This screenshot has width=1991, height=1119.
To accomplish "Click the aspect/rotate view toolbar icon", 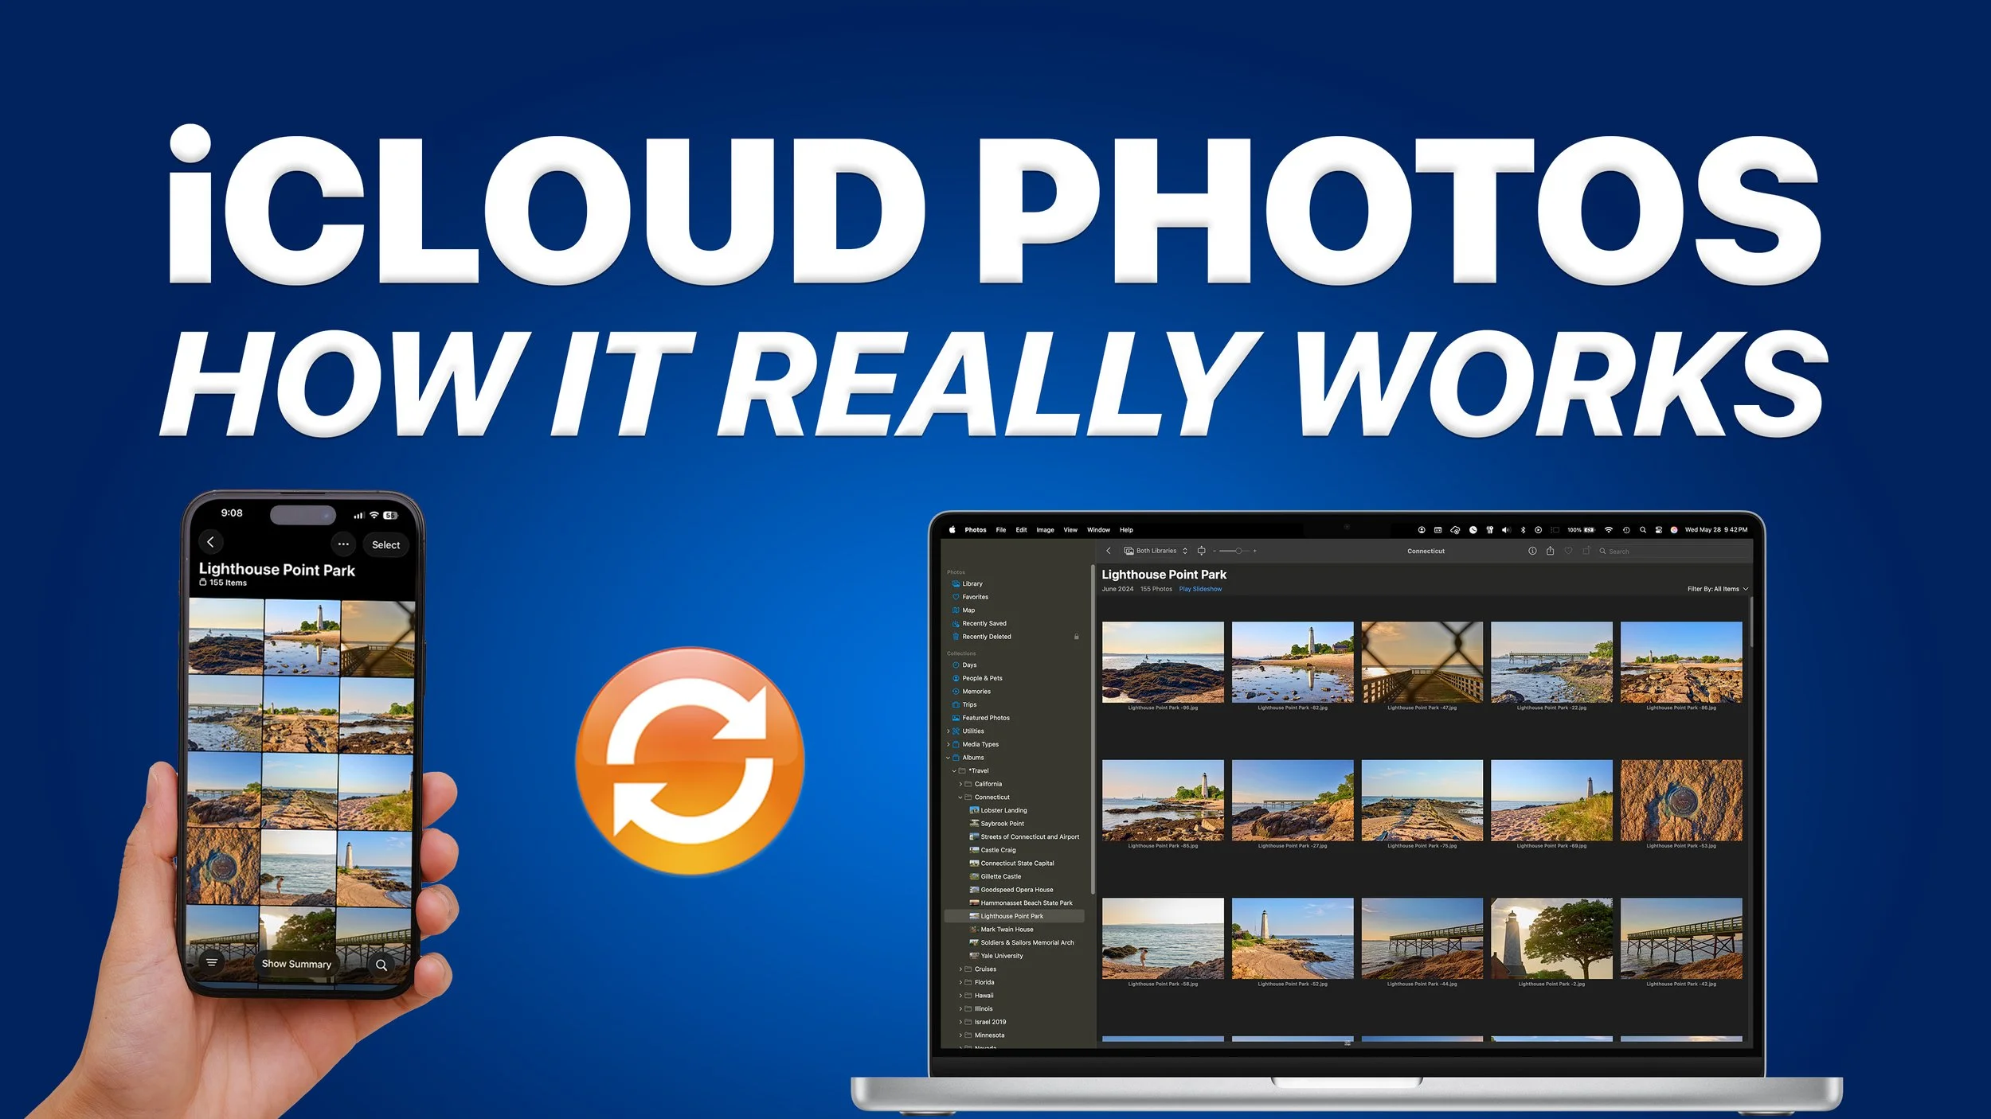I will [x=1201, y=551].
